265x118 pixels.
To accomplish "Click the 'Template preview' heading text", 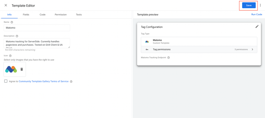I will point(148,15).
